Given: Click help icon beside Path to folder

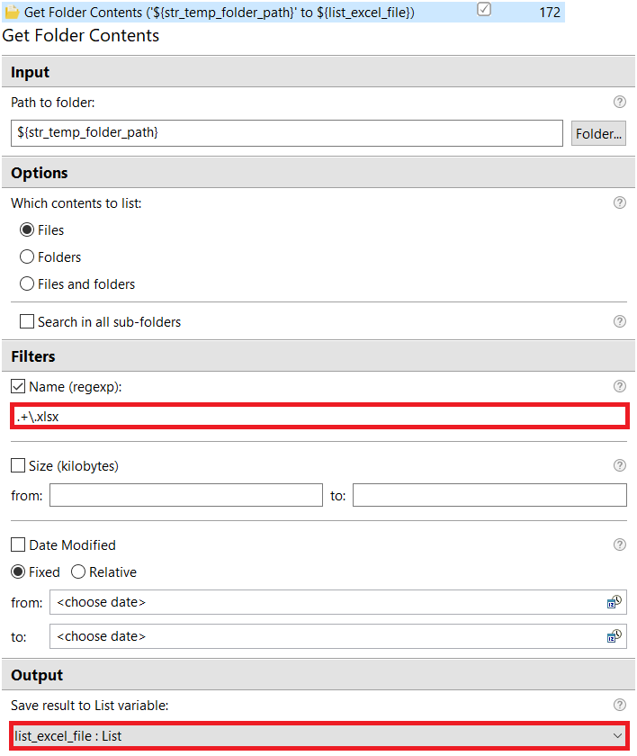Looking at the screenshot, I should [x=619, y=102].
